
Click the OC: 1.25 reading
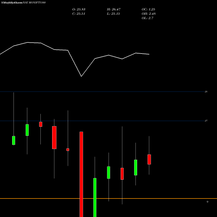pos(148,10)
